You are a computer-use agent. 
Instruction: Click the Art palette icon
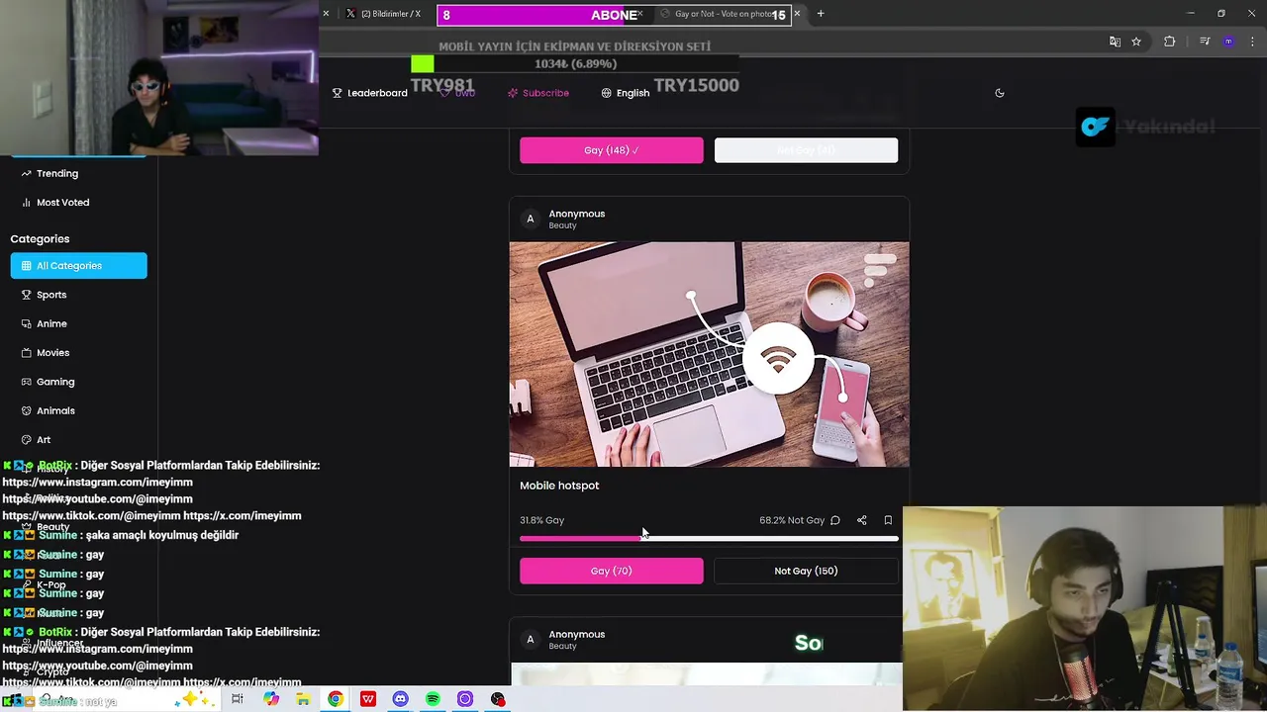pos(27,439)
